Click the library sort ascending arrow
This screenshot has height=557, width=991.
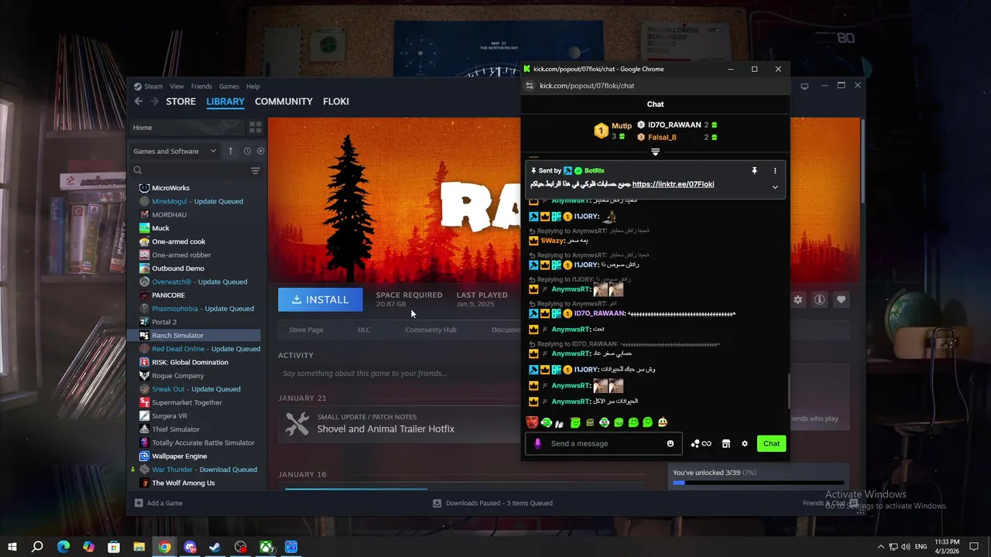[x=230, y=151]
